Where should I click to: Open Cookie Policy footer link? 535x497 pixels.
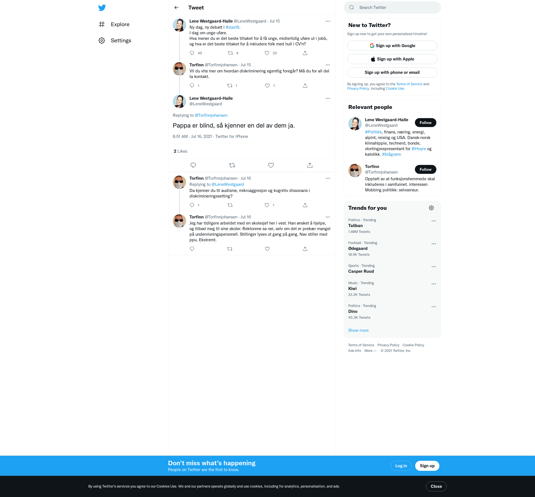click(x=413, y=345)
